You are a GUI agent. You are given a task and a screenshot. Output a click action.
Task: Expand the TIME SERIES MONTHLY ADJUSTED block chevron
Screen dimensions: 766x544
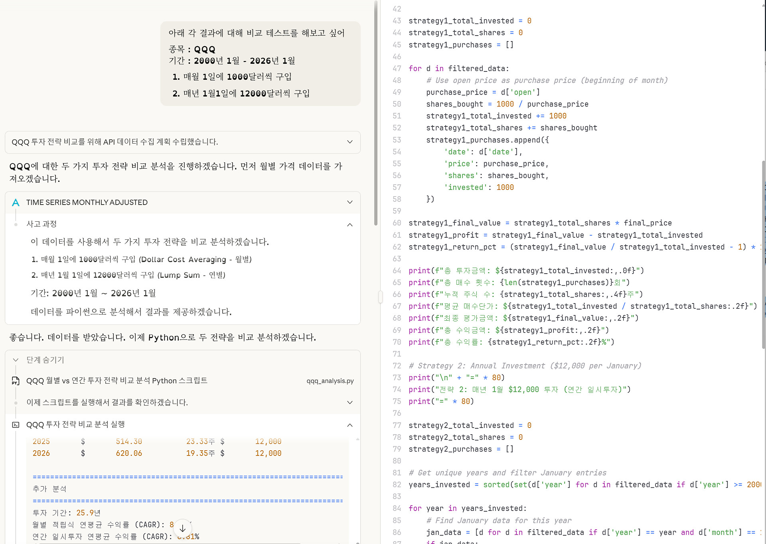click(x=349, y=202)
